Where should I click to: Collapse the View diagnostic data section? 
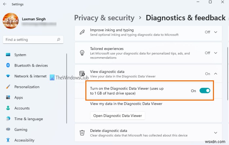tap(216, 74)
